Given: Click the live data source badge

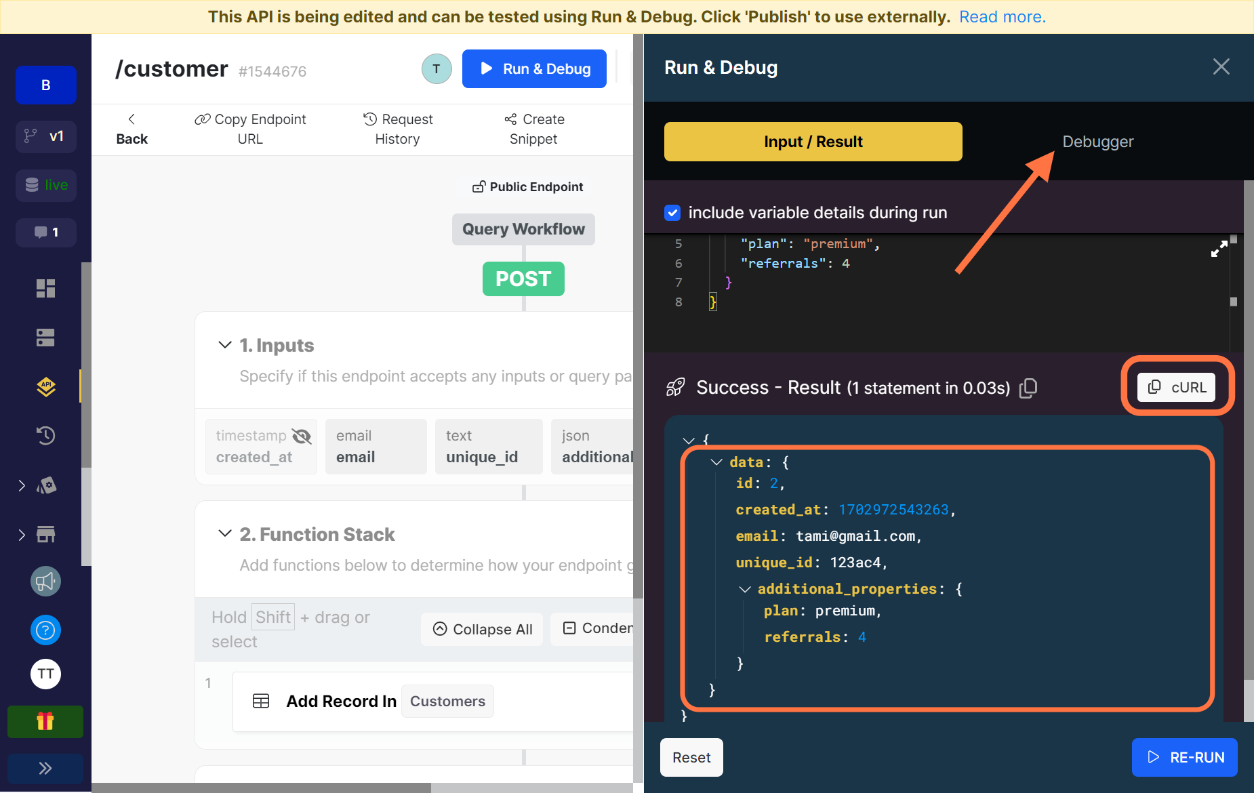Looking at the screenshot, I should [46, 185].
